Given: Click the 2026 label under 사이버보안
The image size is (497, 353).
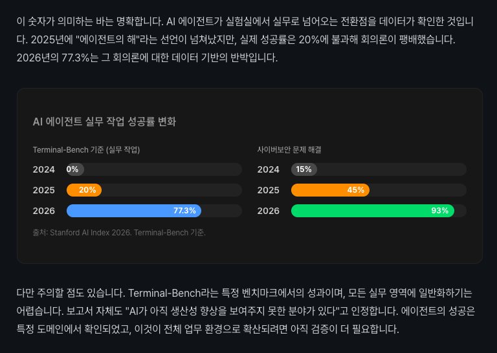Looking at the screenshot, I should coord(268,211).
